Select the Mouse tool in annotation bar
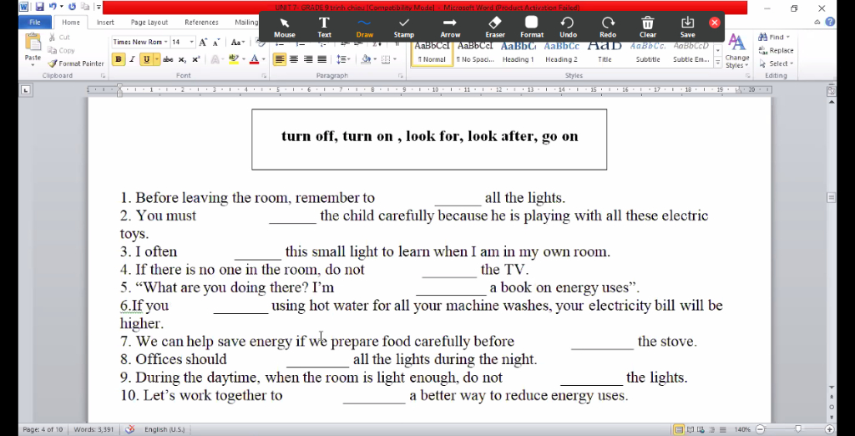 (x=284, y=27)
